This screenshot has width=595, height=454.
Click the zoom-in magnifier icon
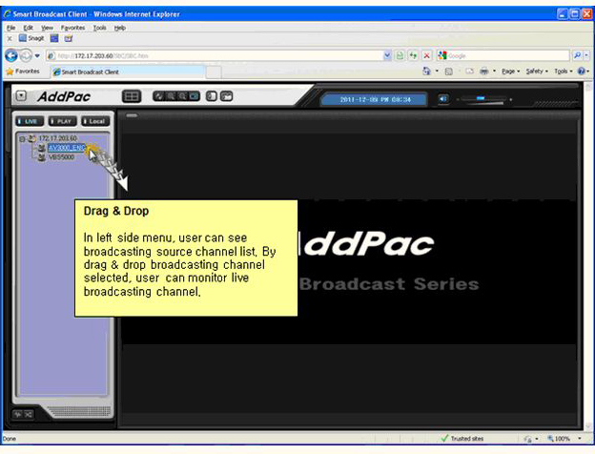[171, 96]
